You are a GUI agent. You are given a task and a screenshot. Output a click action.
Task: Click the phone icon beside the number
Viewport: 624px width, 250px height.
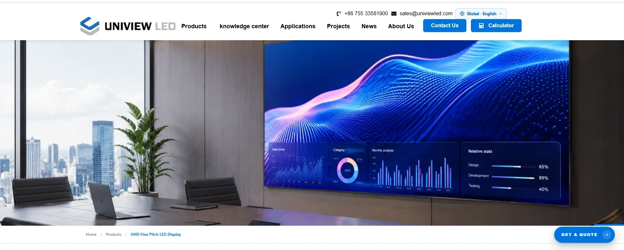click(x=339, y=14)
